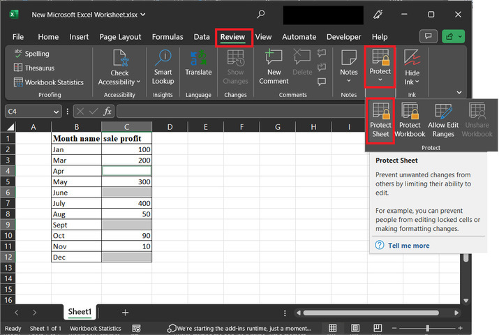Click the Protect Sheet icon

pos(380,120)
